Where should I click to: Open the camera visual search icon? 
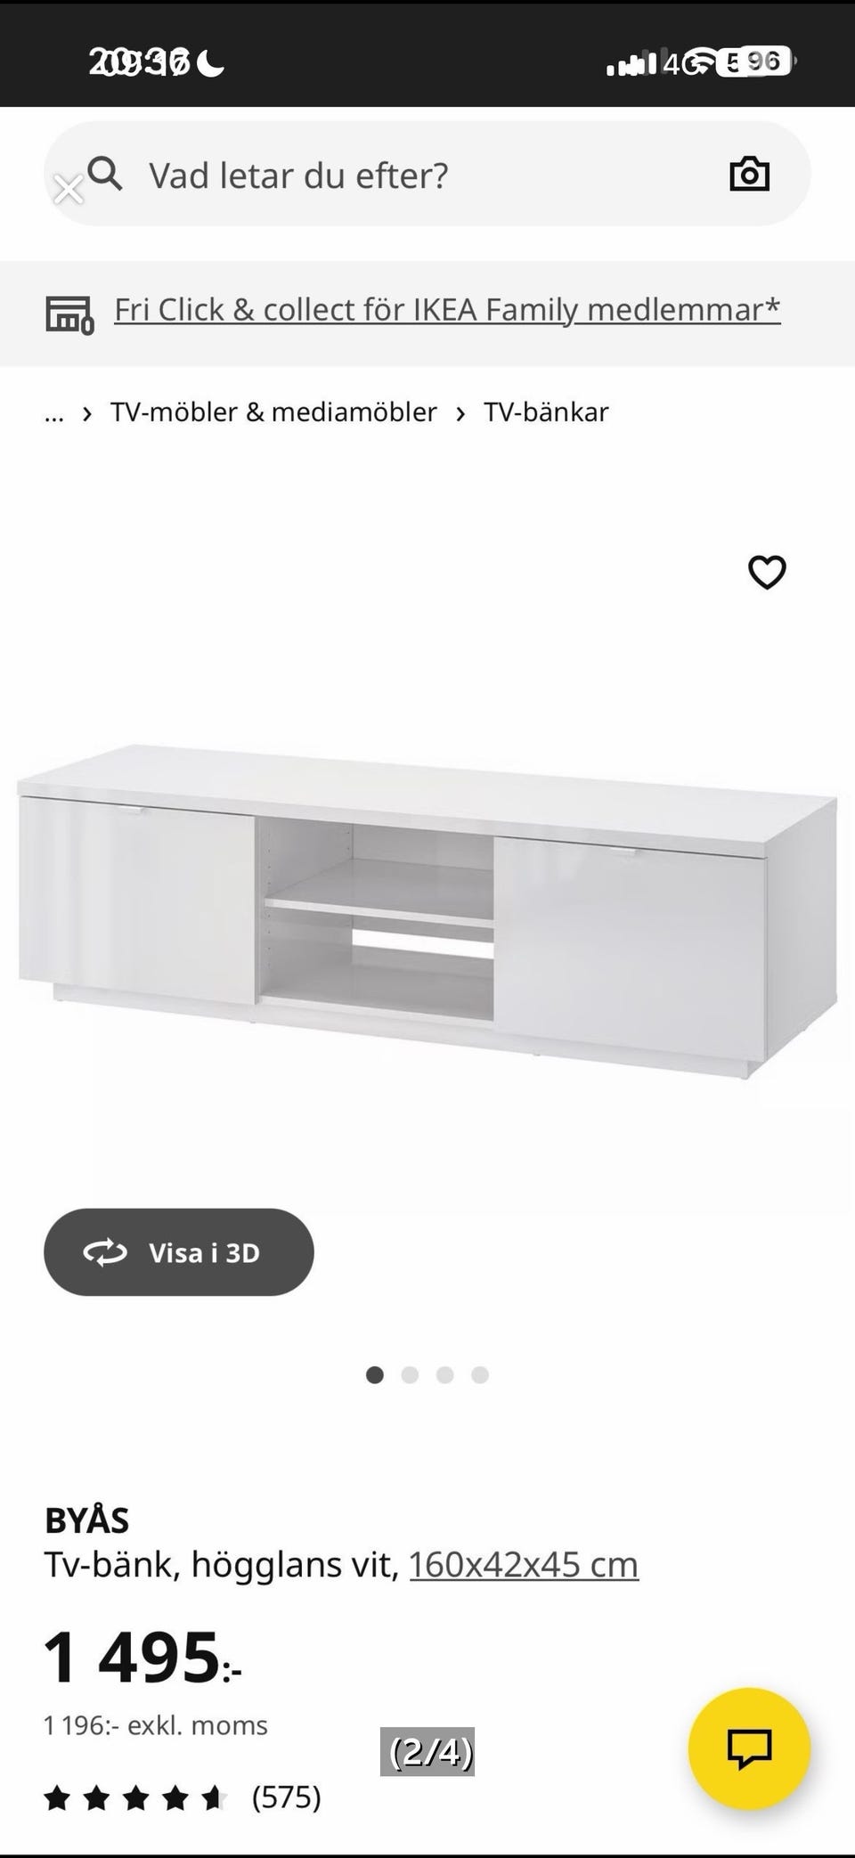[x=749, y=174]
